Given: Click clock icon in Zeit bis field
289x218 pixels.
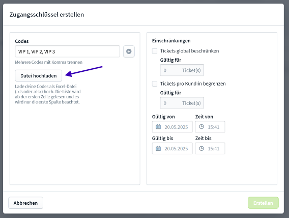Looking at the screenshot, I should (x=201, y=148).
